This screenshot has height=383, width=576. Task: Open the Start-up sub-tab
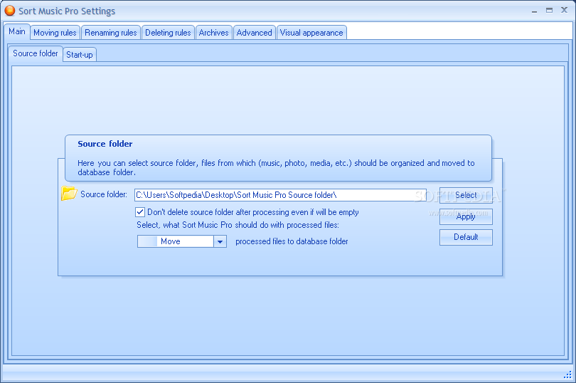[x=80, y=55]
